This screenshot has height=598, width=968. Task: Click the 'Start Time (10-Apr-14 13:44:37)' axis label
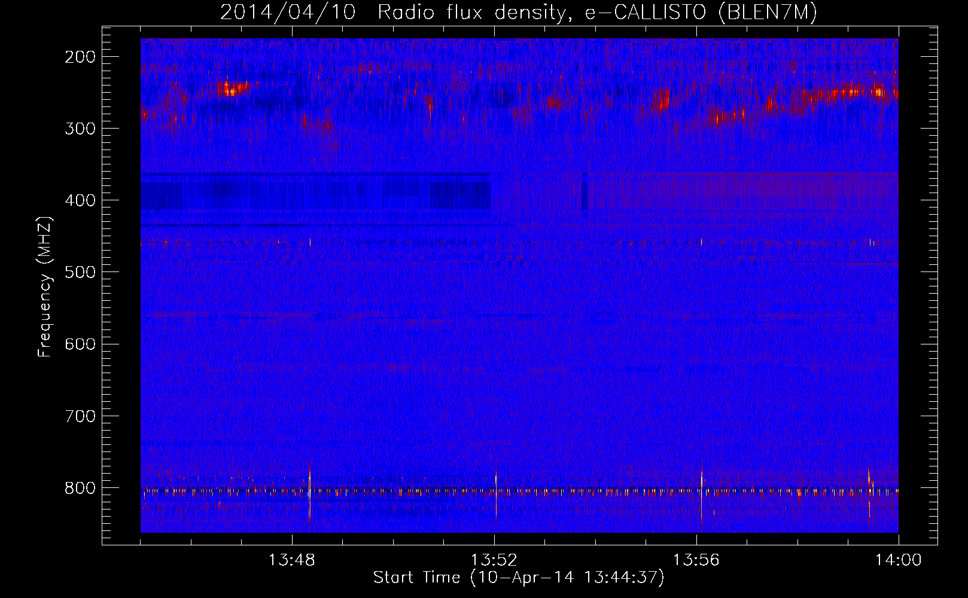coord(519,578)
